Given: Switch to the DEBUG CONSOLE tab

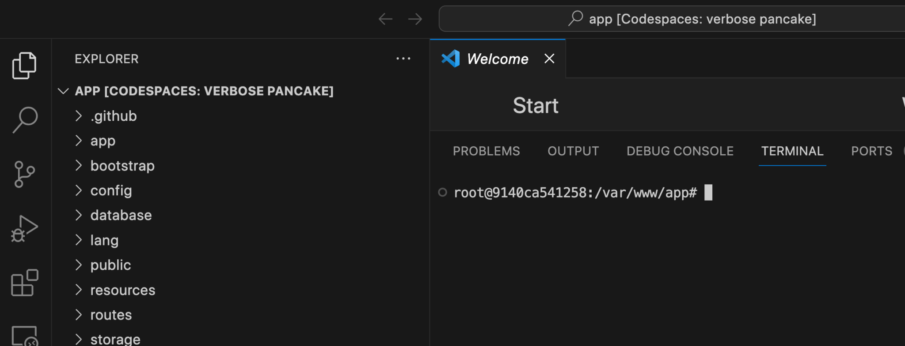Looking at the screenshot, I should [x=679, y=151].
